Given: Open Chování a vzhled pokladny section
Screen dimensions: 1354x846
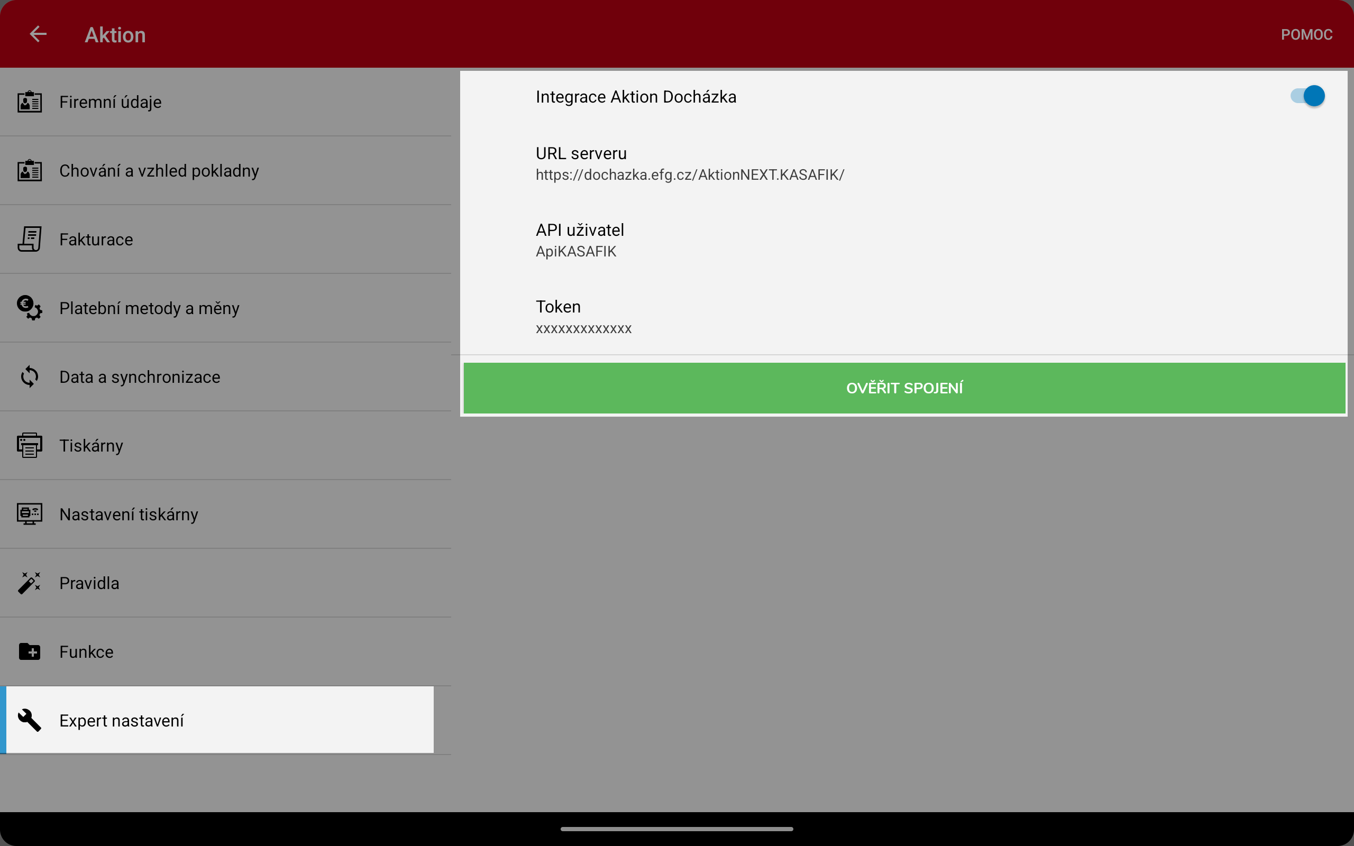Looking at the screenshot, I should point(225,171).
